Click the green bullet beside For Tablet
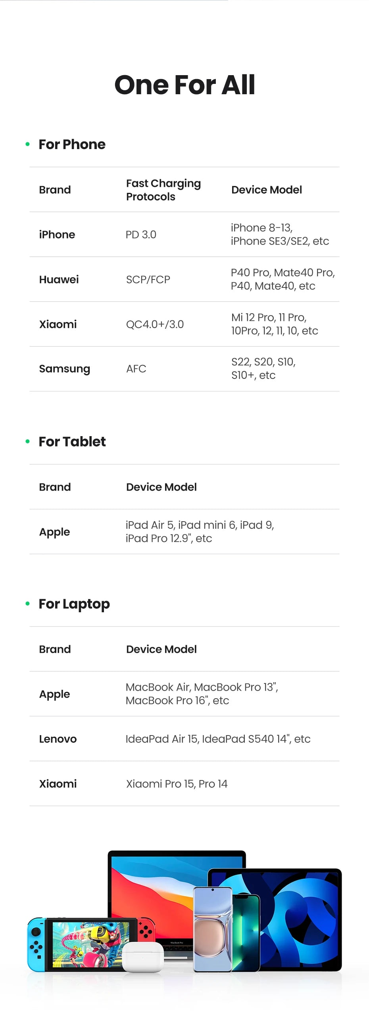The height and width of the screenshot is (1015, 369). (27, 441)
